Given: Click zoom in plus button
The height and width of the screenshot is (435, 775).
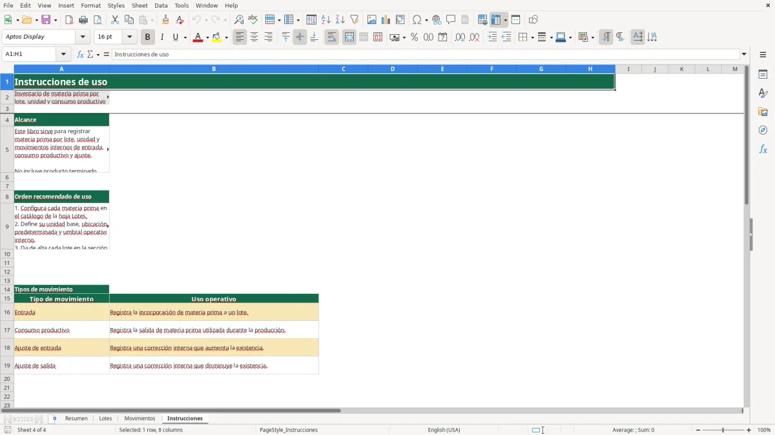Looking at the screenshot, I should [749, 430].
